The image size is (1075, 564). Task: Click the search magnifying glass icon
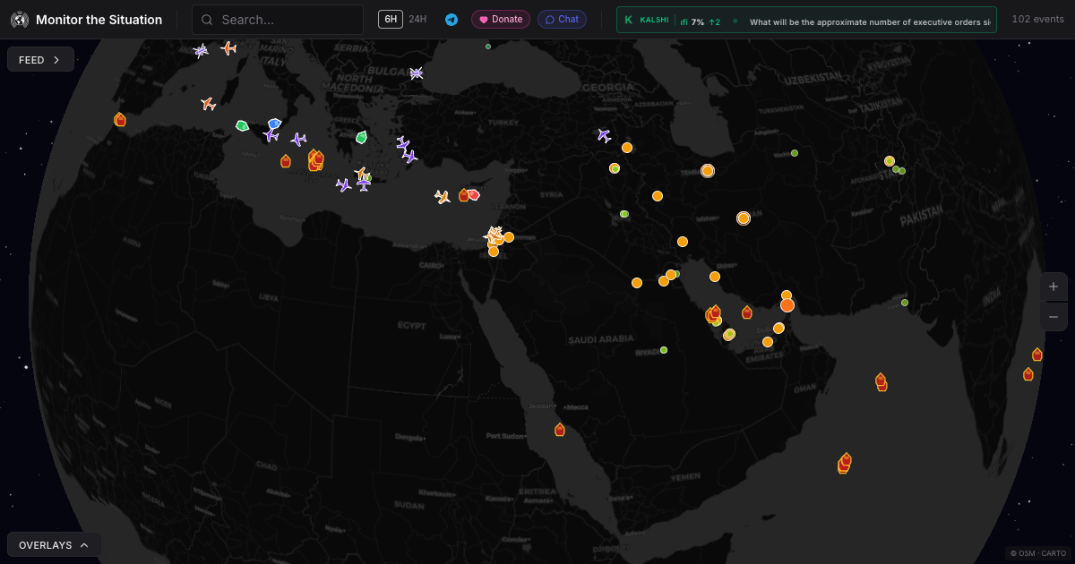tap(207, 19)
